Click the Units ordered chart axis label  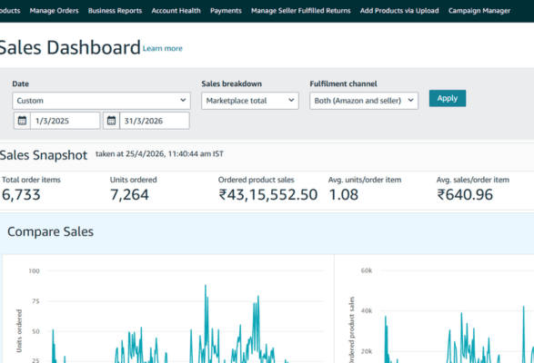[x=19, y=330]
